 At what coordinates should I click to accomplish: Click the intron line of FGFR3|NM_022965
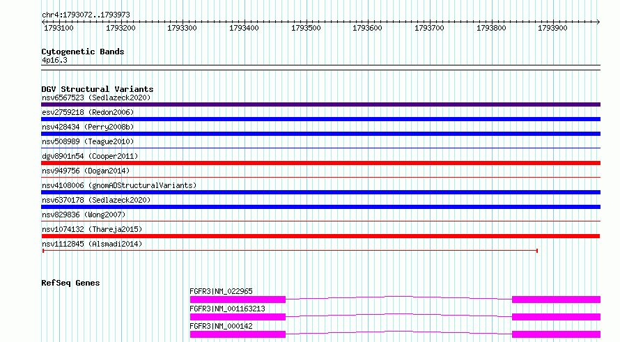(x=398, y=297)
